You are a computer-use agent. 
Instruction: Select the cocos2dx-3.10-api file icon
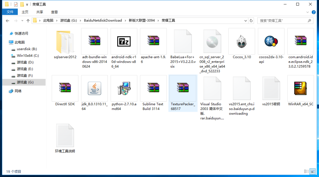271,41
